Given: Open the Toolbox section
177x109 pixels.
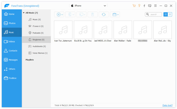Looking at the screenshot, I should click(12, 78).
